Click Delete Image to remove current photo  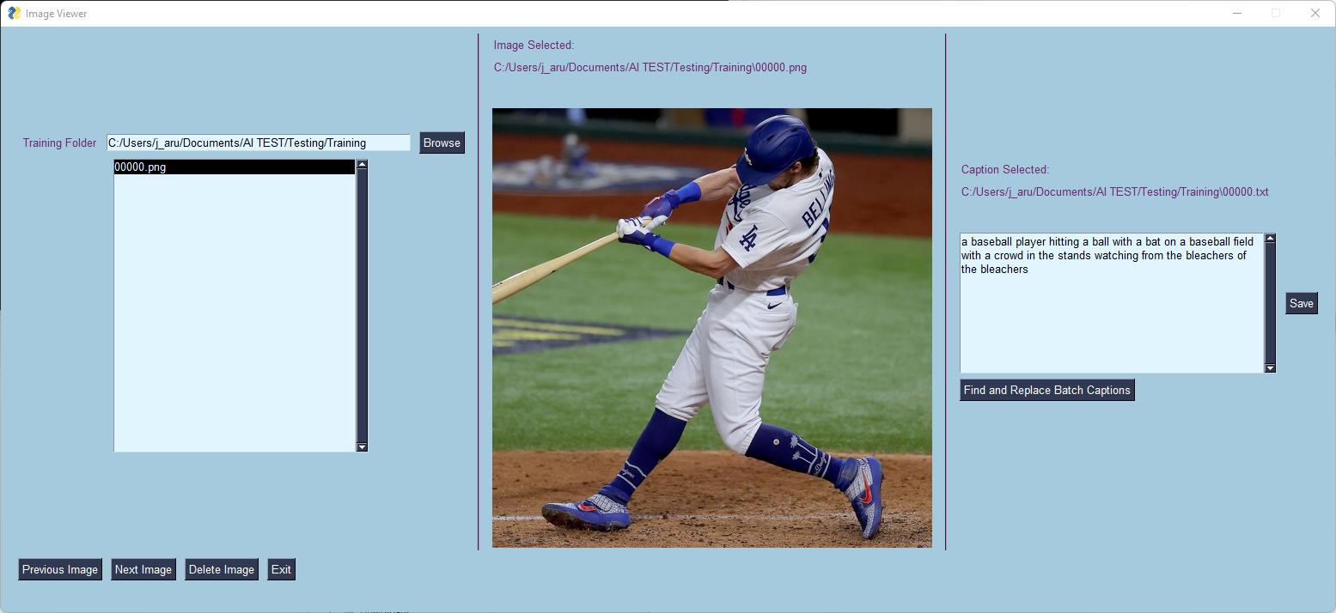(x=221, y=569)
